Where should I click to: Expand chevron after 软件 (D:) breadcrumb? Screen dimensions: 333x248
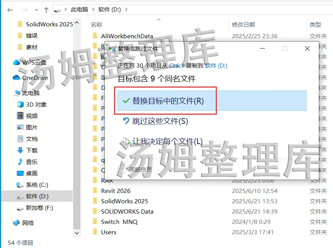pyautogui.click(x=126, y=10)
